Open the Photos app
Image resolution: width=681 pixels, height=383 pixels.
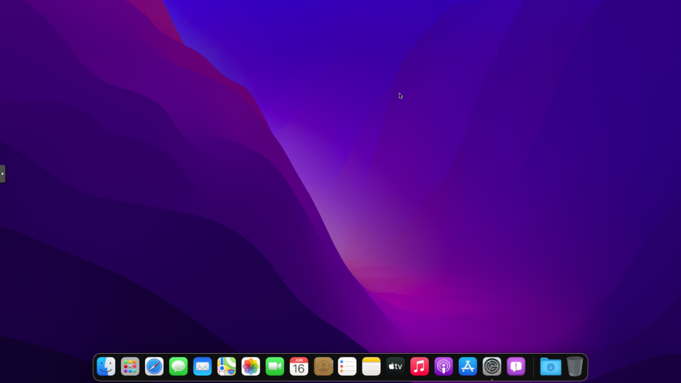[x=251, y=366]
